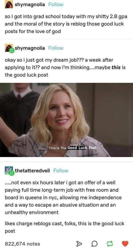Open thetatteredveil avatar icon
Image resolution: width=133 pixels, height=248 pixels.
(x=9, y=171)
